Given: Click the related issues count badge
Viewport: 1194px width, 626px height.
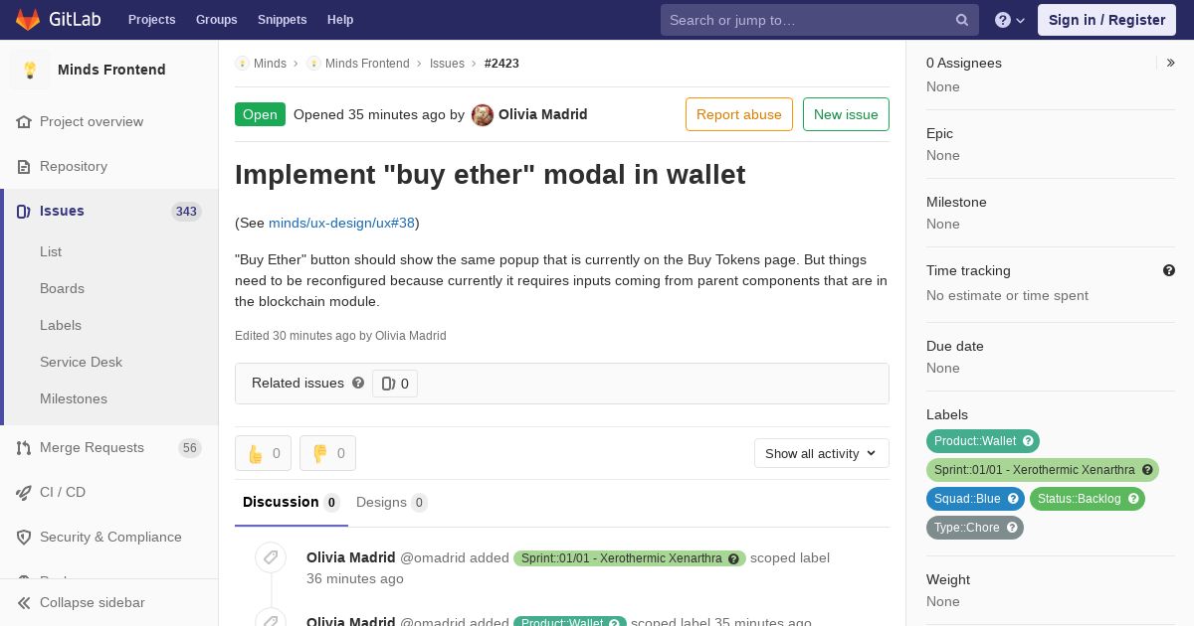Looking at the screenshot, I should [395, 384].
